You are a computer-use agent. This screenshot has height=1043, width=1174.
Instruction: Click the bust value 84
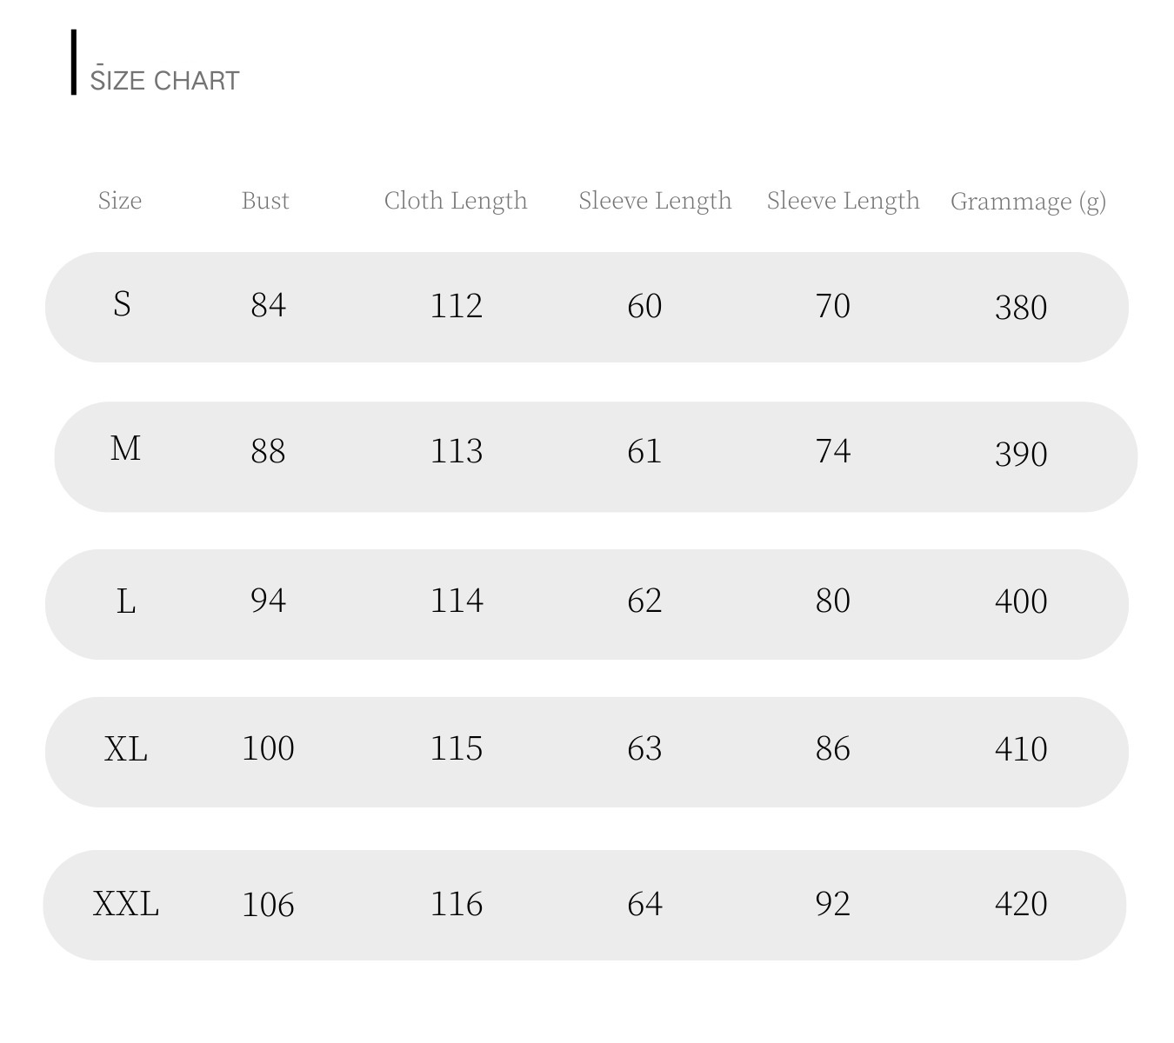pos(268,305)
